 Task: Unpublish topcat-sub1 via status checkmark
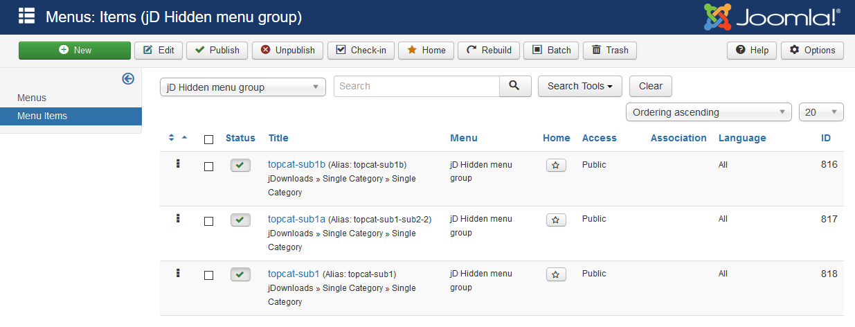coord(240,275)
